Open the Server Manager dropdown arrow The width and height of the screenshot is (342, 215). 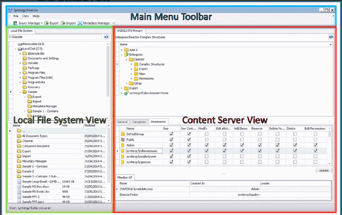click(x=42, y=23)
